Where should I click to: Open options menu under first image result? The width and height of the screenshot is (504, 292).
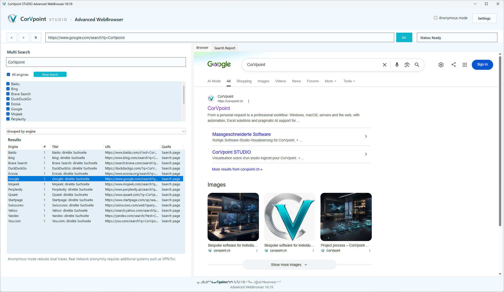click(x=257, y=251)
